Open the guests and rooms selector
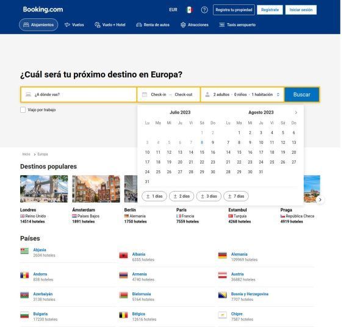 pos(242,95)
